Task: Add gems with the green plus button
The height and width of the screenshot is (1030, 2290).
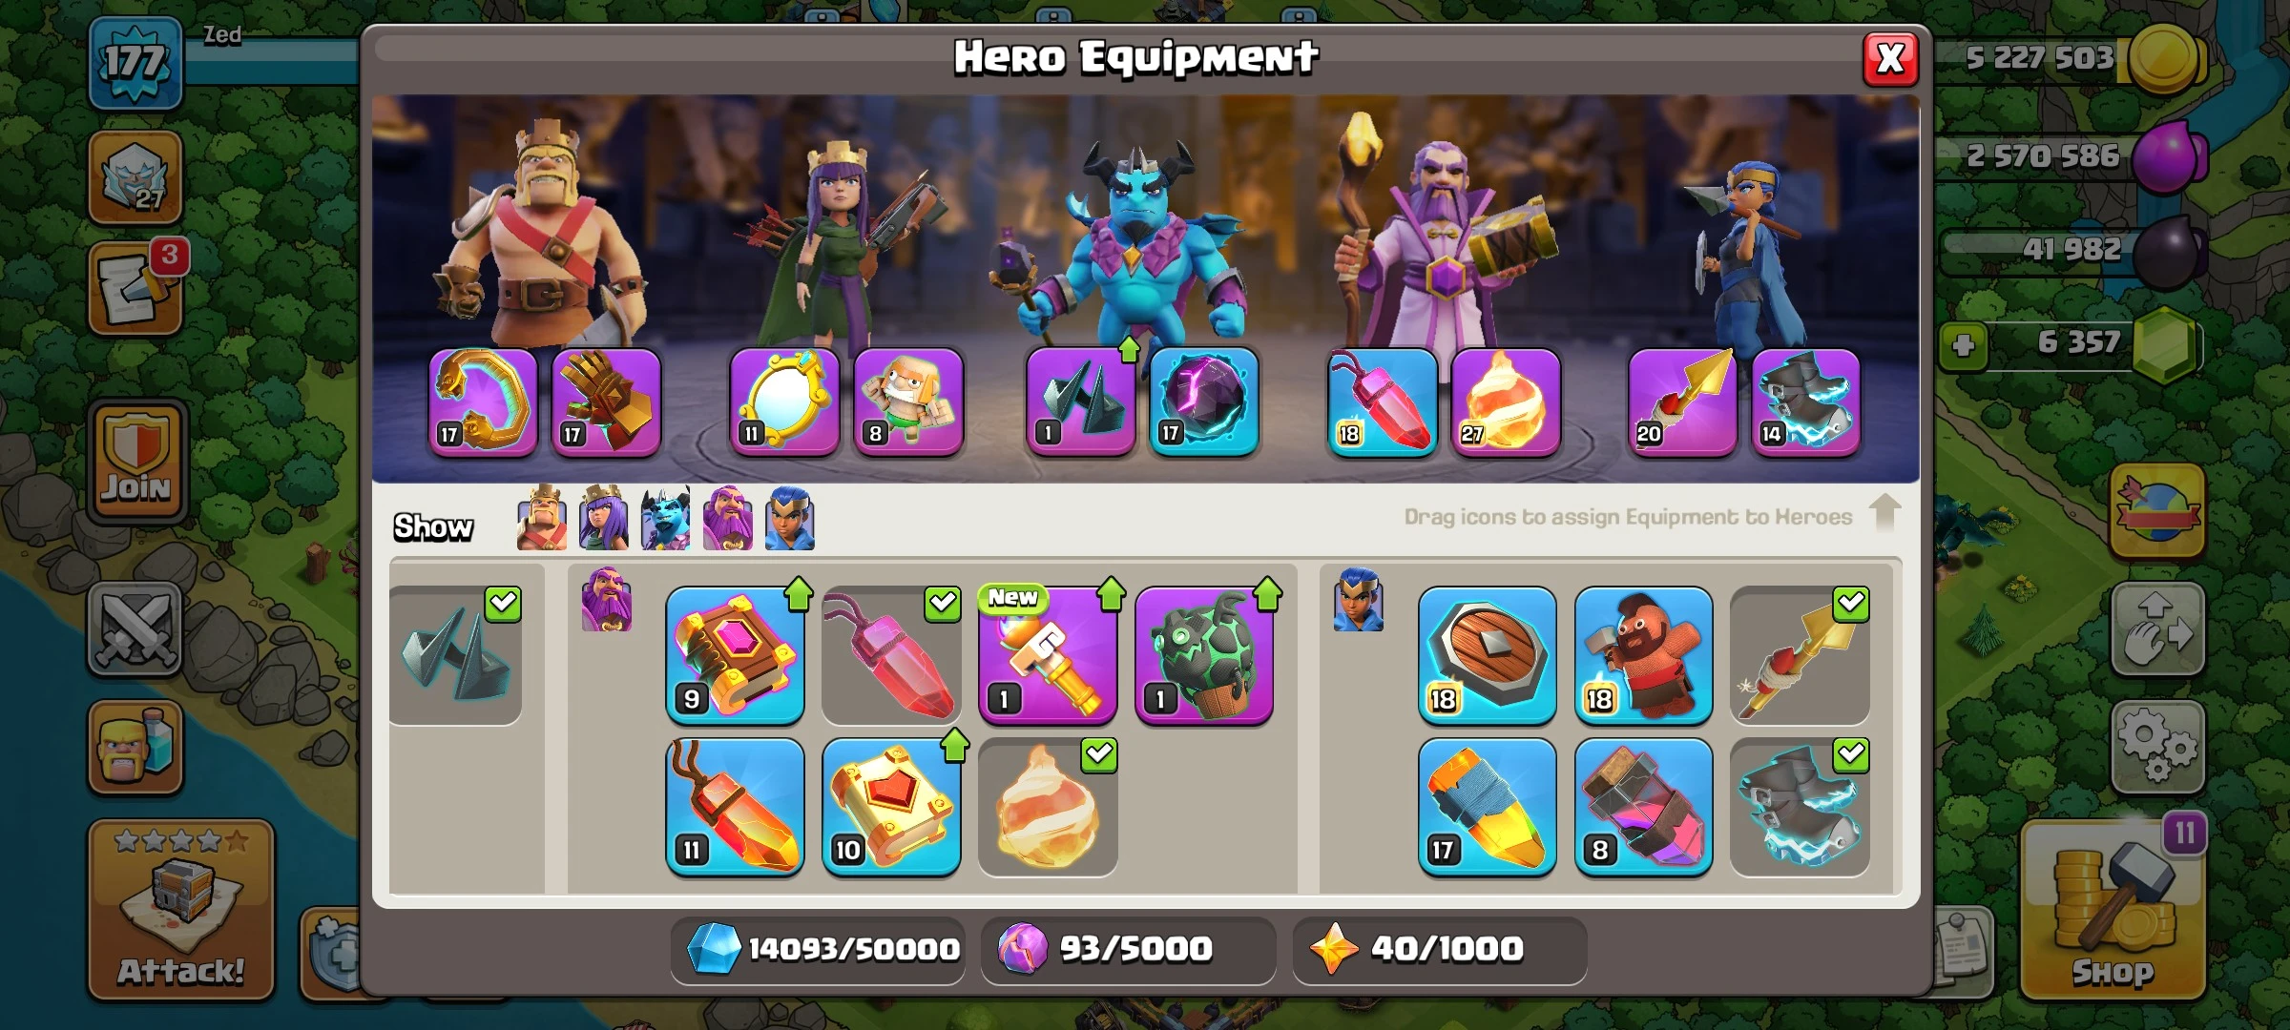Action: 1963,345
